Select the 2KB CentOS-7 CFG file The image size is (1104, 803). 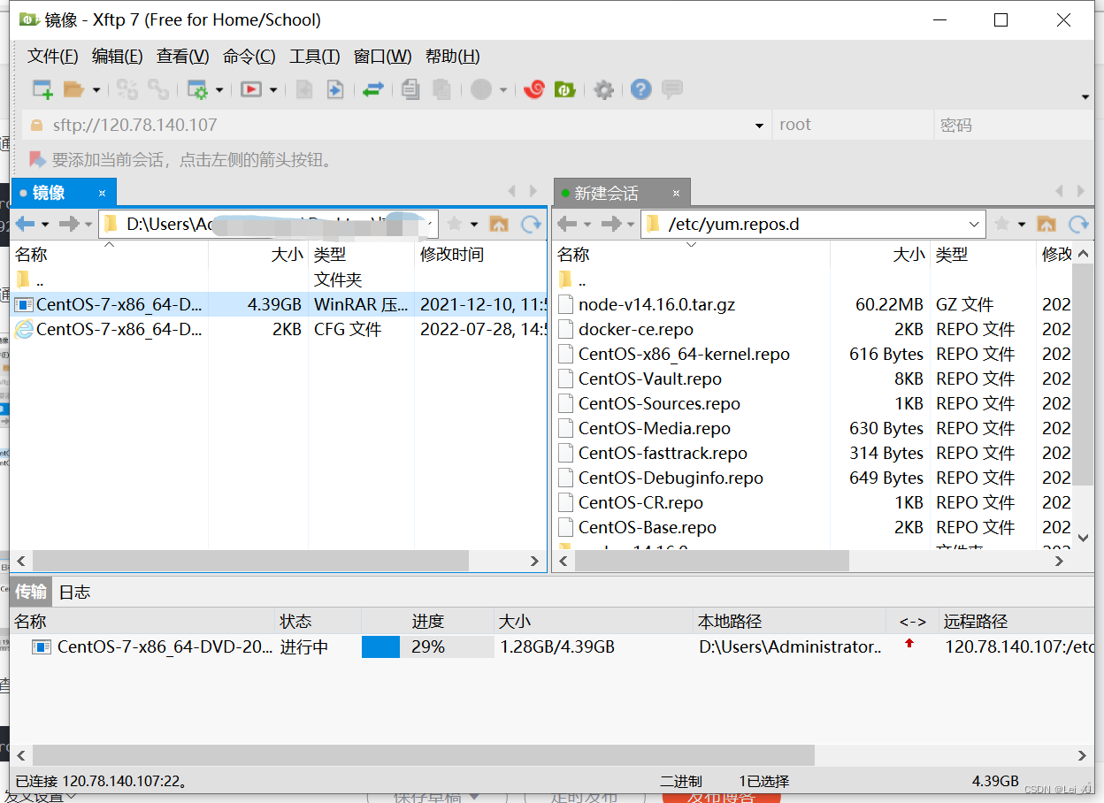(279, 329)
